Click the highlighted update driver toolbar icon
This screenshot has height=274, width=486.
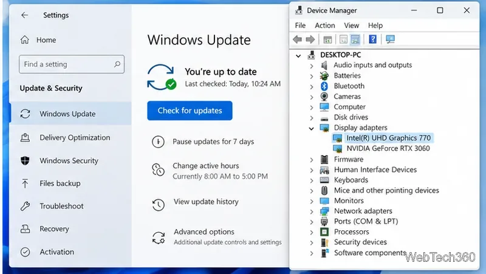pos(355,39)
